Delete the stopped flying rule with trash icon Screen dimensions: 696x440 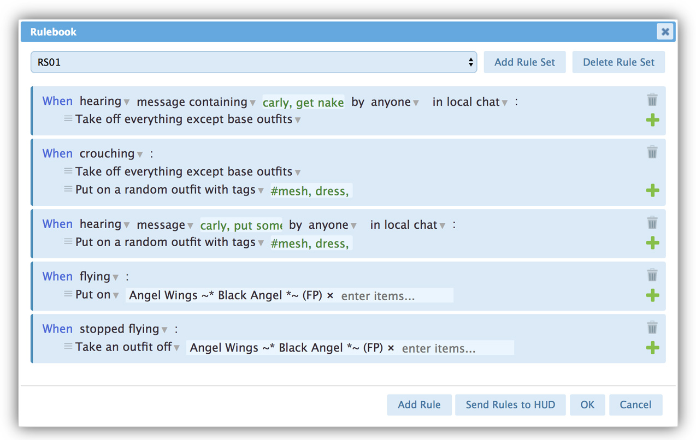[x=652, y=327]
